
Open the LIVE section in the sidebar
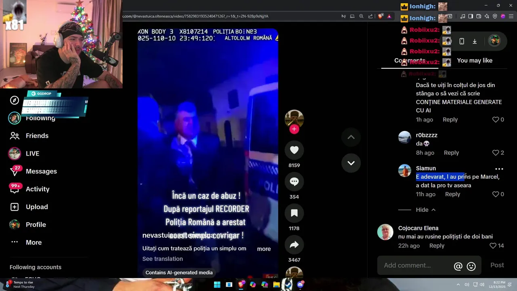32,154
